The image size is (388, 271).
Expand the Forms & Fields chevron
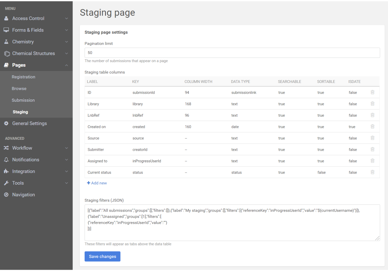[66, 30]
